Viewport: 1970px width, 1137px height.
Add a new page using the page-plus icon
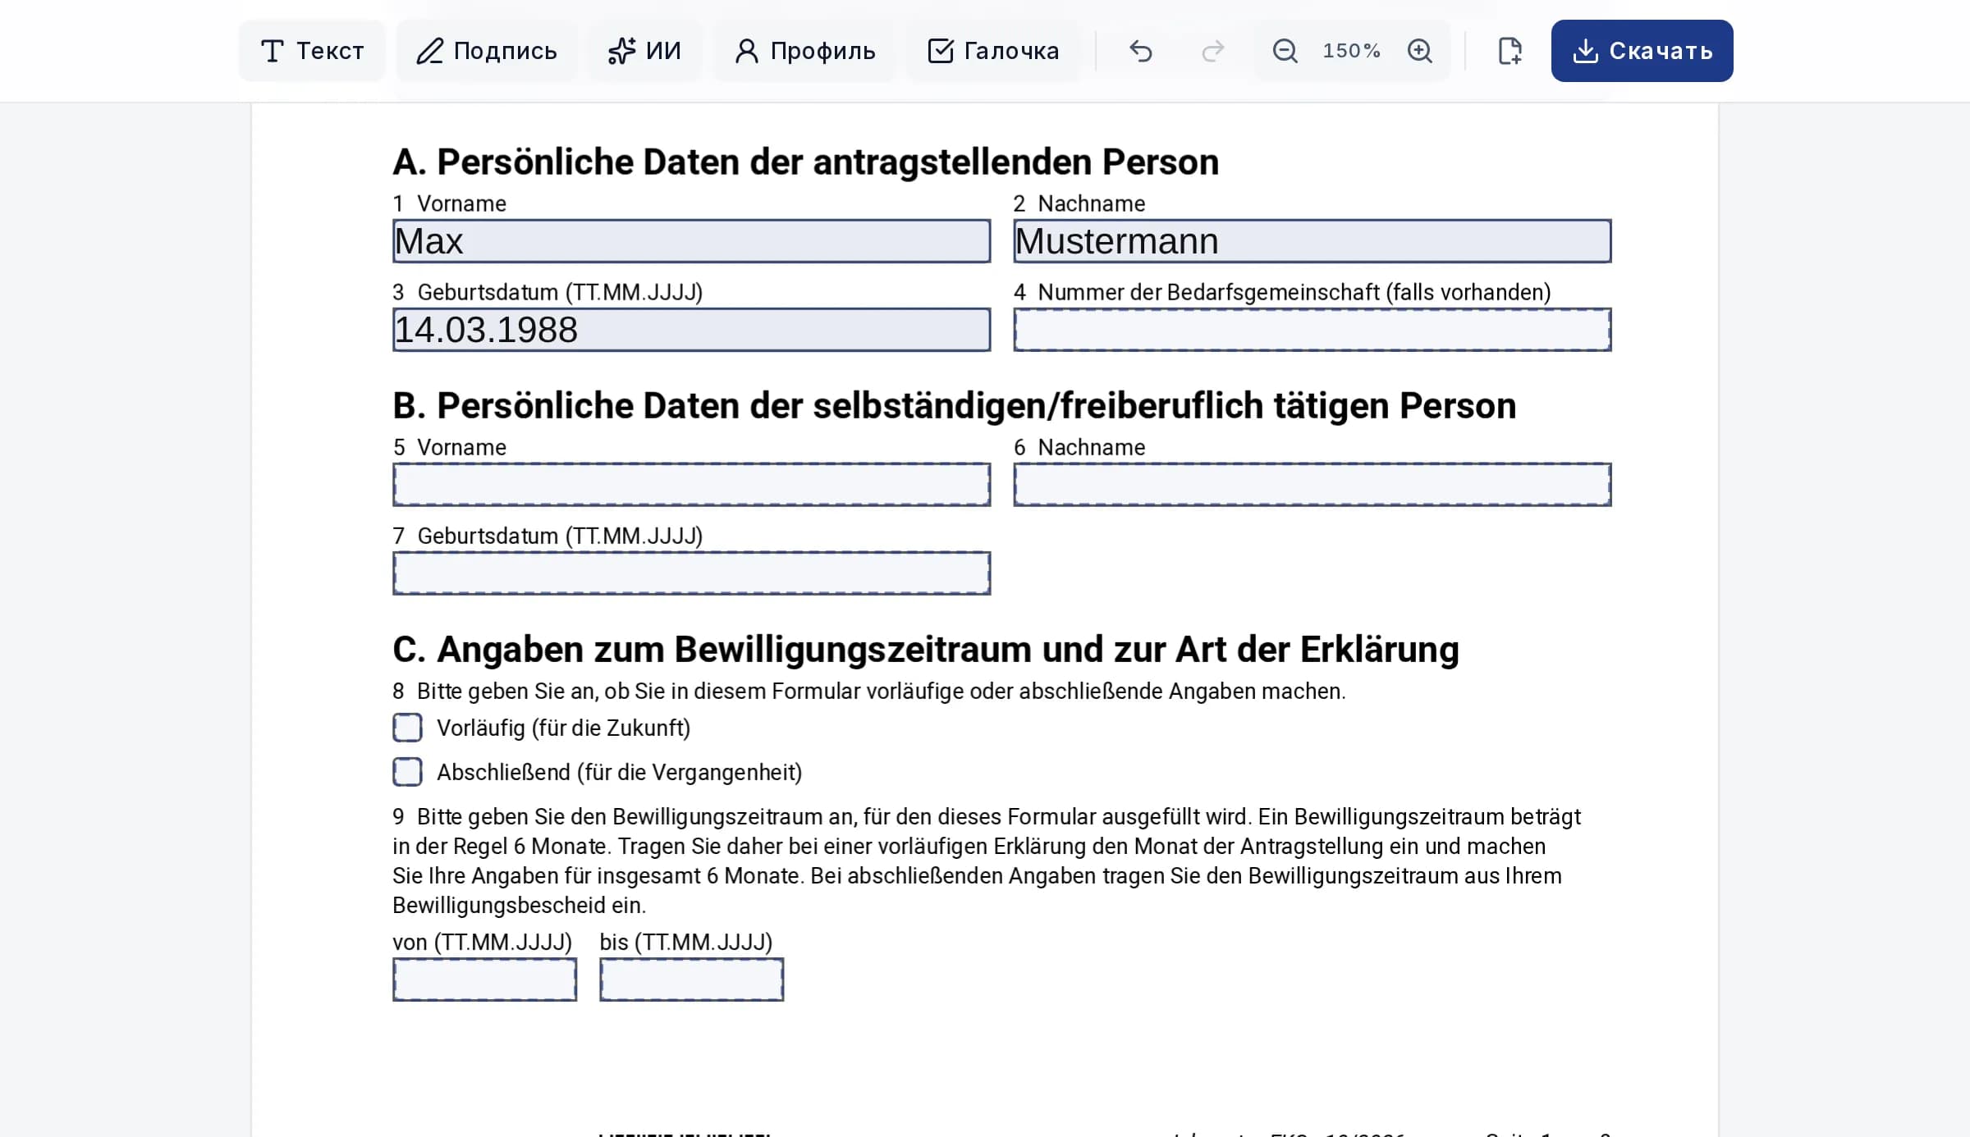1510,51
